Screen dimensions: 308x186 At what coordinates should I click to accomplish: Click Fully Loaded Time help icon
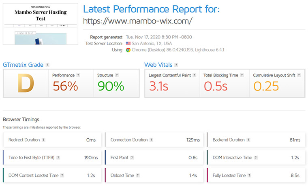249,175
